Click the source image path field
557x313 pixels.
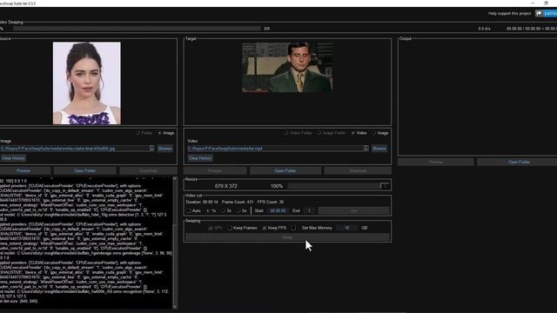click(75, 149)
